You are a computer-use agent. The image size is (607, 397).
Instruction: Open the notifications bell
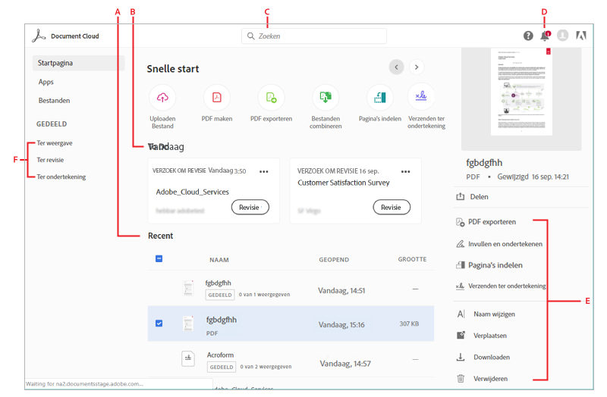[544, 36]
